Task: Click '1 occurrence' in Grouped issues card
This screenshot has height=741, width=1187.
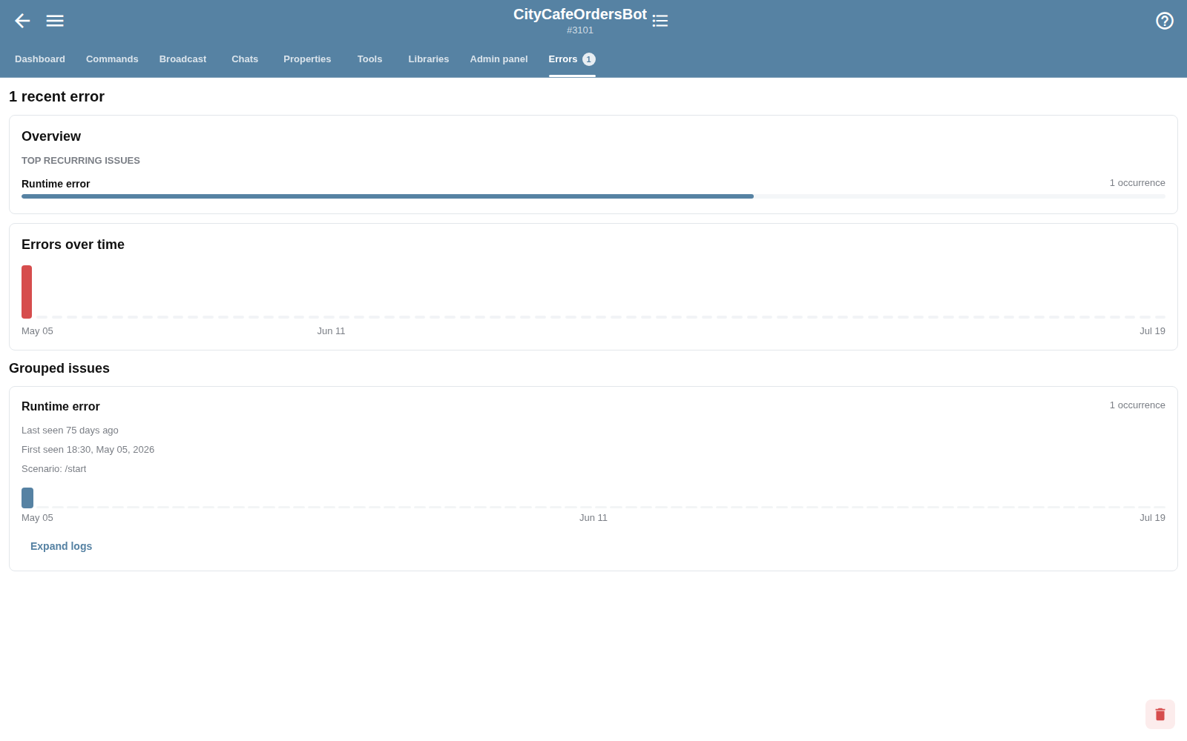Action: [x=1137, y=405]
